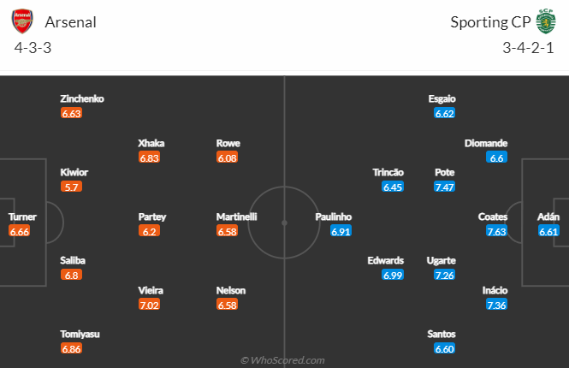Click the Sporting CP club crest icon
Screen dimensions: 569x368
(x=545, y=21)
